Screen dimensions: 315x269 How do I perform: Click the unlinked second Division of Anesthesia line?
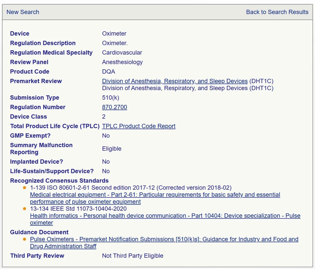pos(188,88)
